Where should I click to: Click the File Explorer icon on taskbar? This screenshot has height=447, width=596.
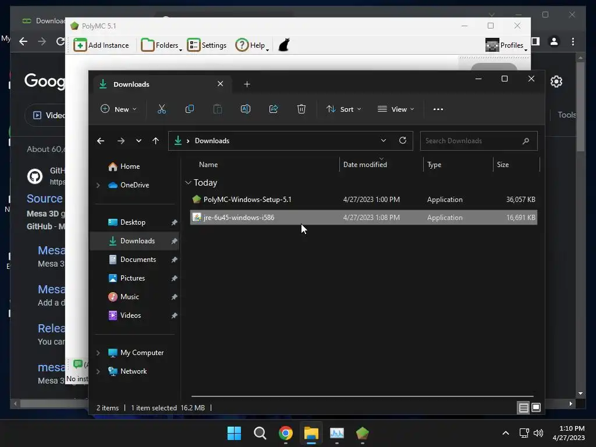[x=311, y=433]
